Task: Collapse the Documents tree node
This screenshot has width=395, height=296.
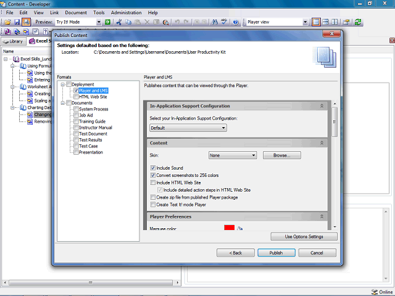Action: coord(63,103)
